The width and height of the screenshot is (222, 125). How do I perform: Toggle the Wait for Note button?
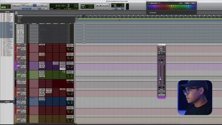pyautogui.click(x=113, y=9)
